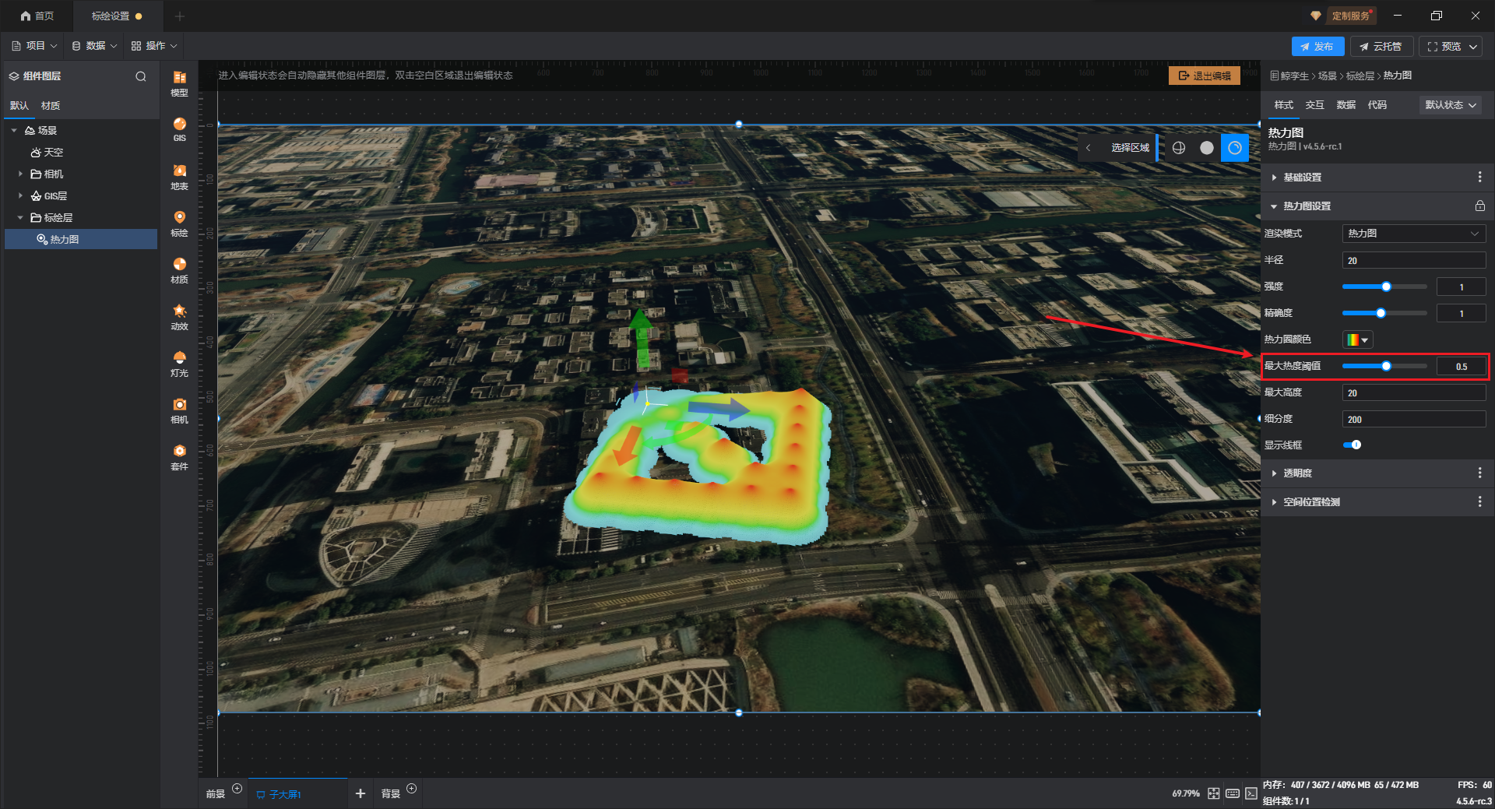
Task: Click the 最大高度 input field
Action: [1414, 393]
